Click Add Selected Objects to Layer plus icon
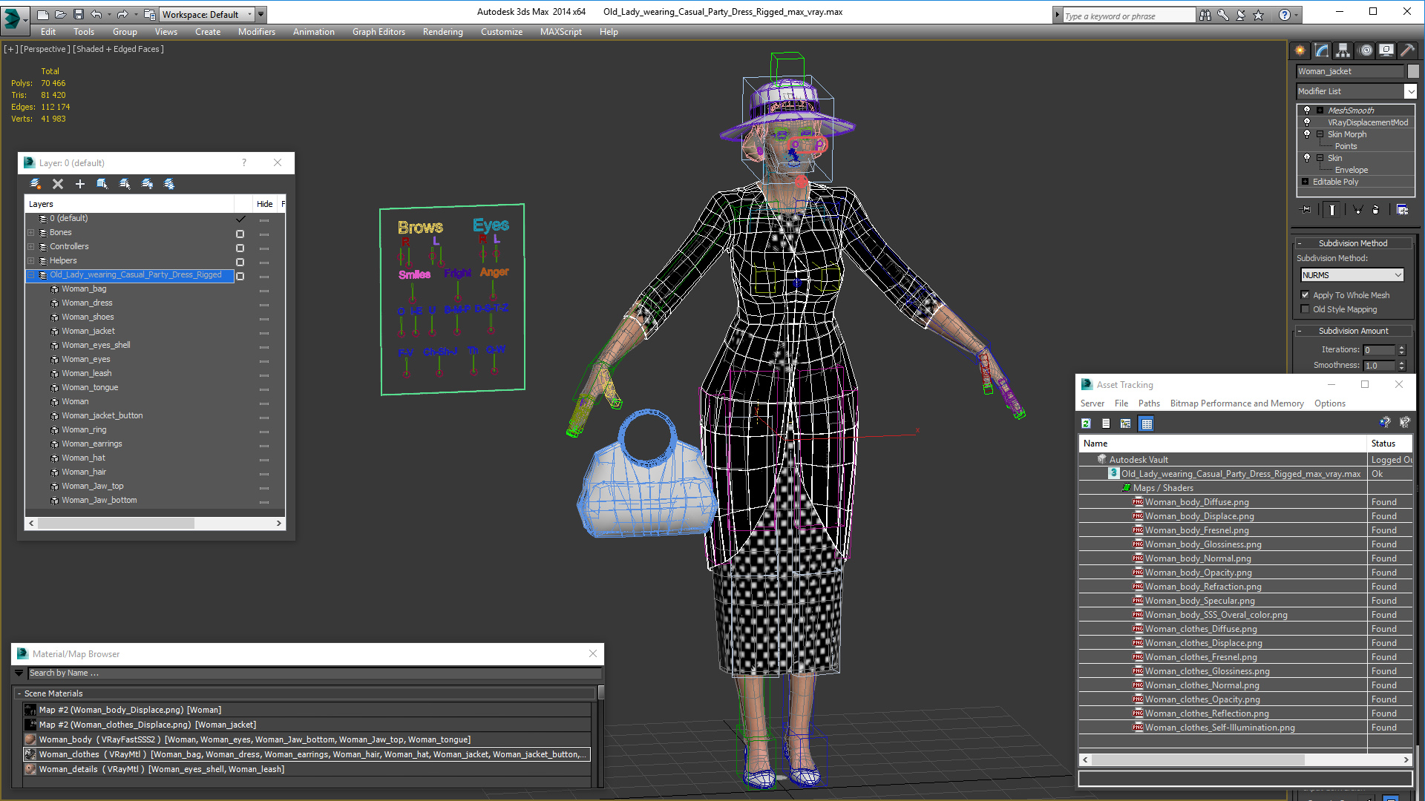 click(x=80, y=183)
